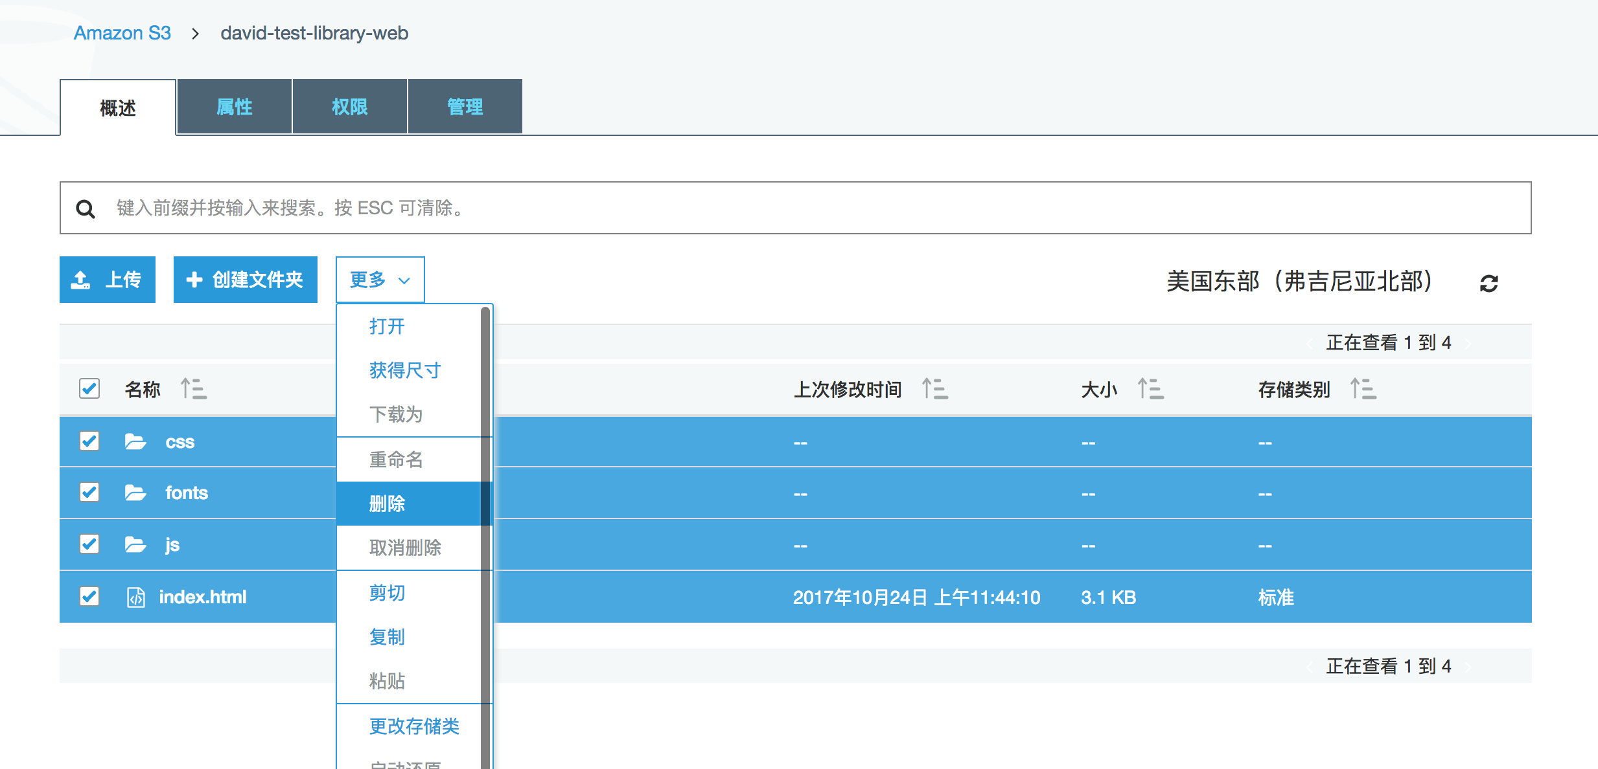Click the refresh icon next to region
Image resolution: width=1598 pixels, height=769 pixels.
(1488, 283)
